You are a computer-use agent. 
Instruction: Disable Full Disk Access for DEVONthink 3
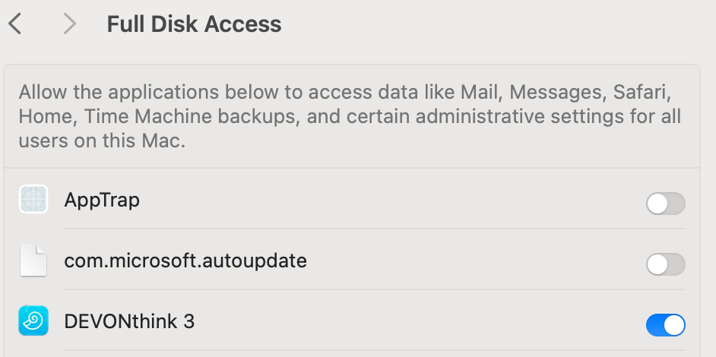pos(665,325)
